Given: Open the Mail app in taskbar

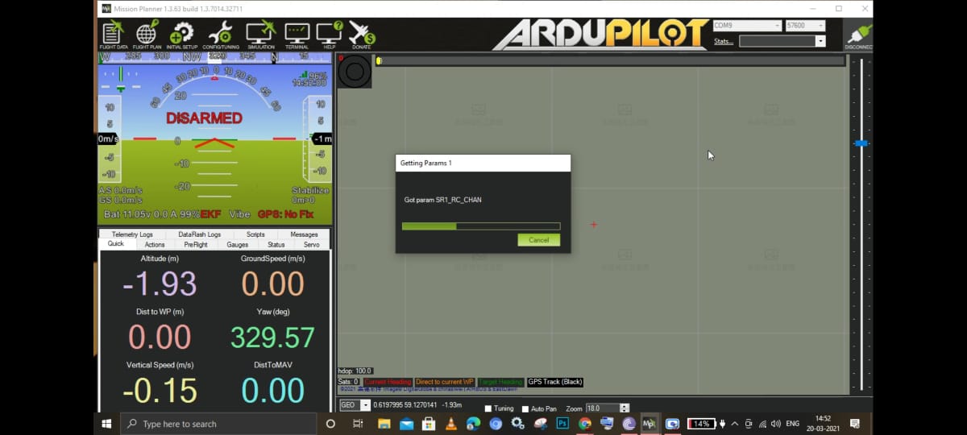Looking at the screenshot, I should tap(407, 423).
